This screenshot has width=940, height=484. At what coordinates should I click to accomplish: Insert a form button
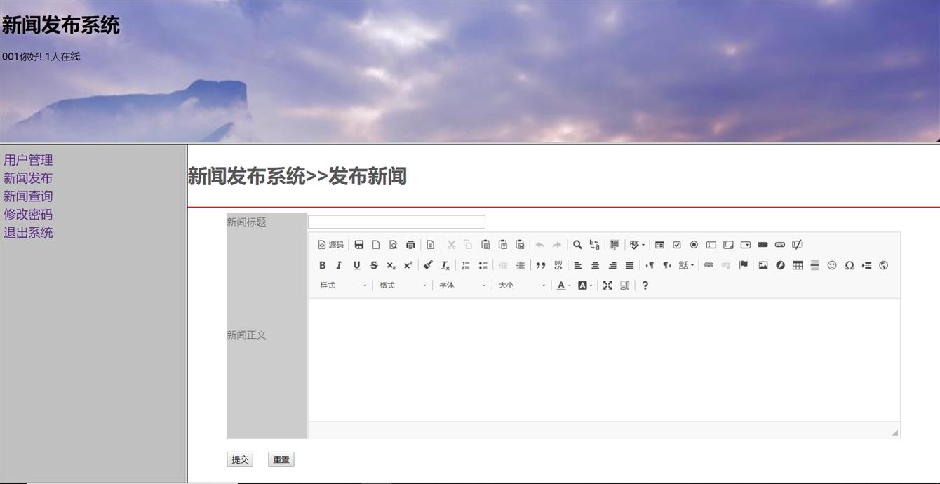point(763,245)
